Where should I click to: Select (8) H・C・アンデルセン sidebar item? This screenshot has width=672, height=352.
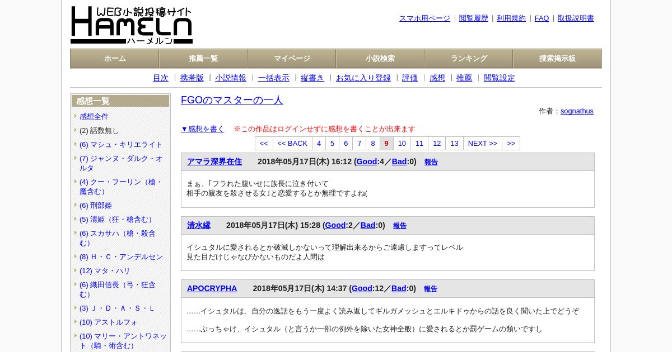click(121, 256)
